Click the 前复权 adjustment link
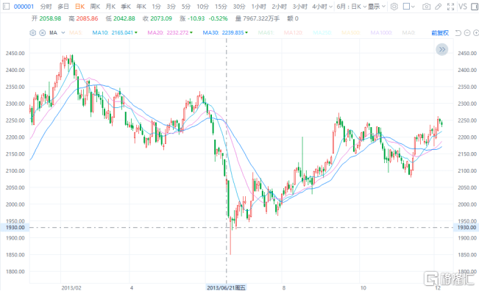The width and height of the screenshot is (479, 291). pos(440,32)
